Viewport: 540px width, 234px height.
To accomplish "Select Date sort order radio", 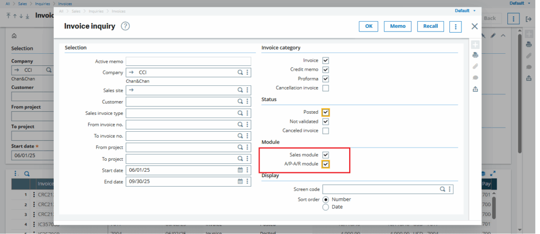I will pyautogui.click(x=325, y=207).
